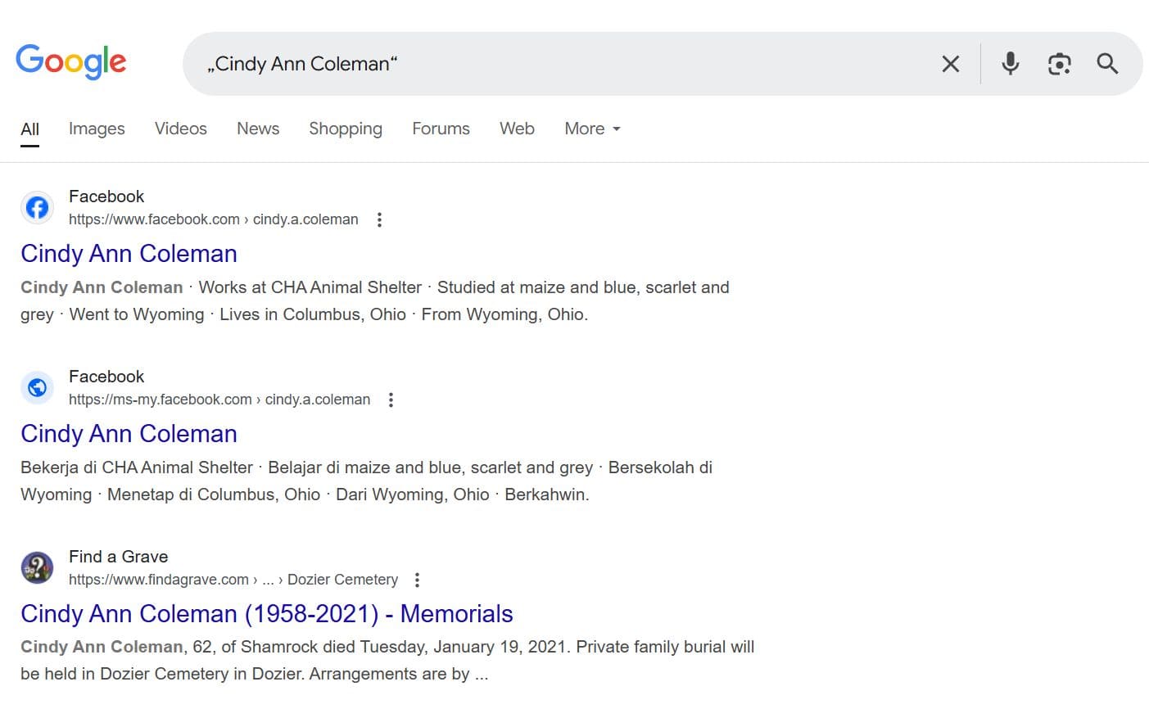This screenshot has width=1149, height=709.
Task: Click snippet text 'Works at CHA Animal Shelter'
Action: coord(310,287)
